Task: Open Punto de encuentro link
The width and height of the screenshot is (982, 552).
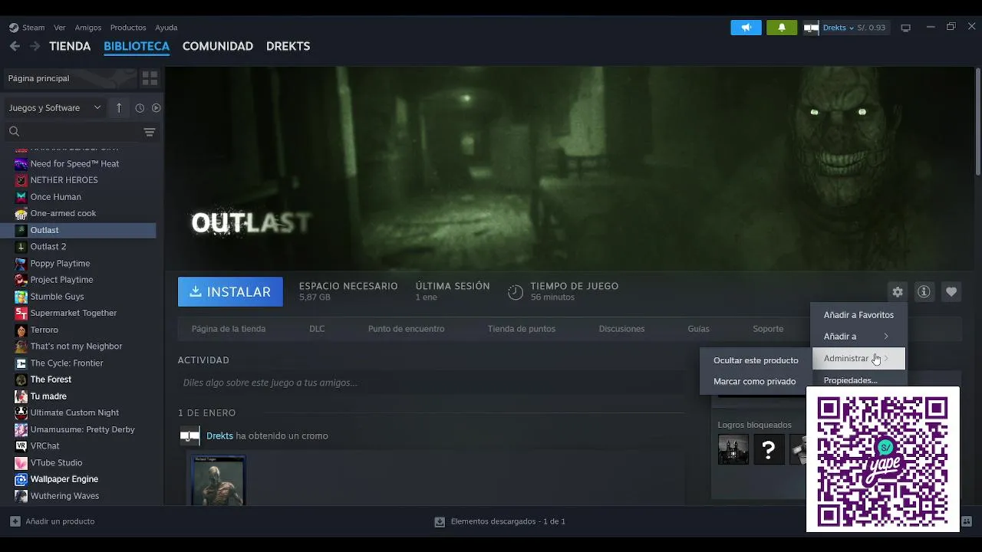Action: click(x=406, y=329)
